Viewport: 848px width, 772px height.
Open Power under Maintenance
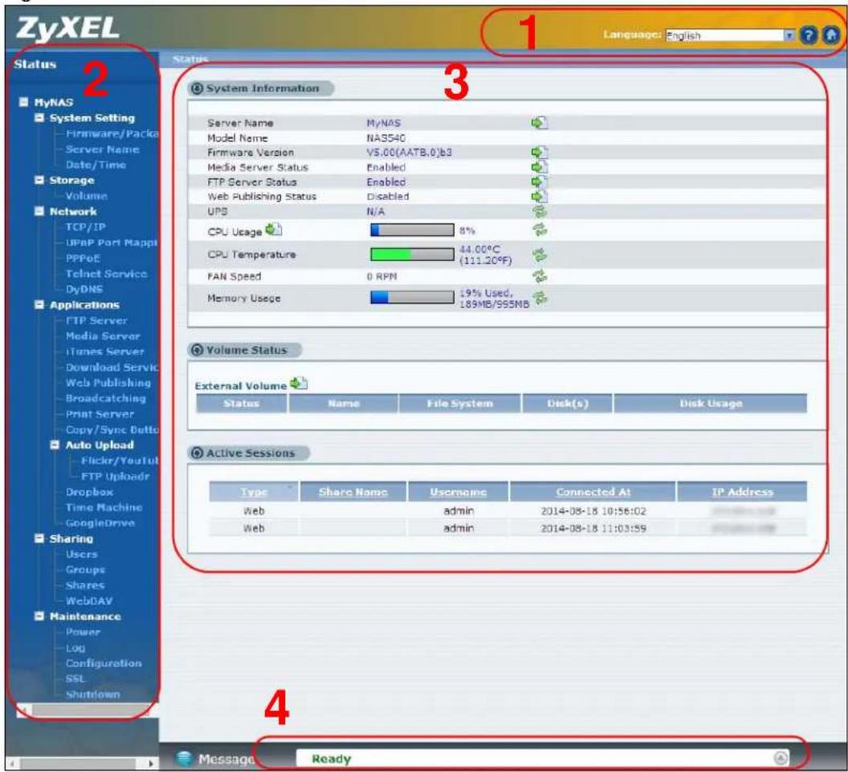pyautogui.click(x=83, y=632)
